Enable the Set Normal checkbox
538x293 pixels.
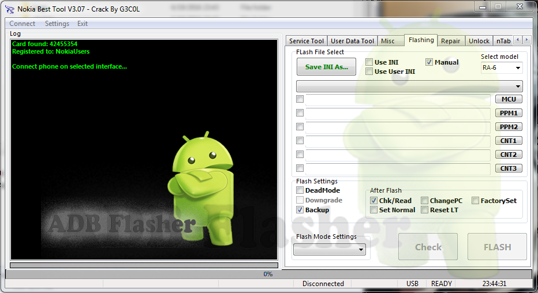[x=373, y=210]
